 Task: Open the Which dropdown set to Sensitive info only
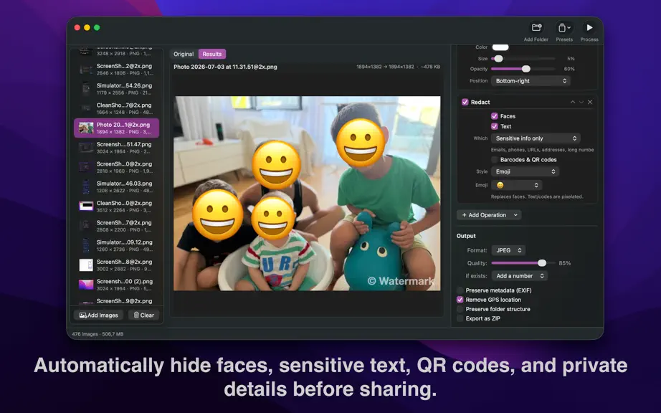(536, 138)
